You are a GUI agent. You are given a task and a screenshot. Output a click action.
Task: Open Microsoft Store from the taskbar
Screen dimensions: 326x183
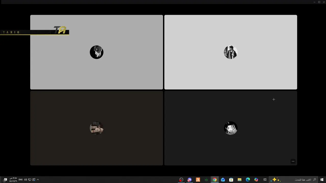231,180
